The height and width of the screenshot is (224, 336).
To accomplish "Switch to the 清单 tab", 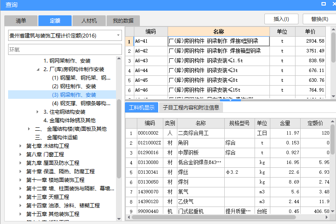I will [21, 21].
